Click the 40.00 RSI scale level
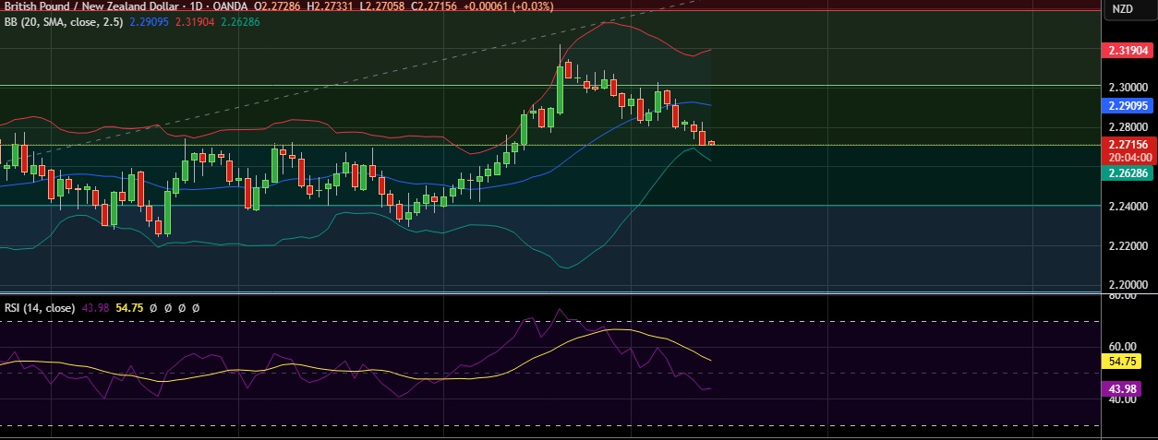This screenshot has height=440, width=1158. [1123, 400]
